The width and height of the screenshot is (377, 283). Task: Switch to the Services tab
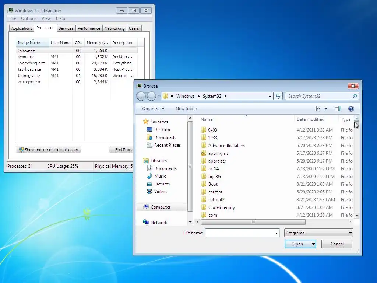point(66,28)
